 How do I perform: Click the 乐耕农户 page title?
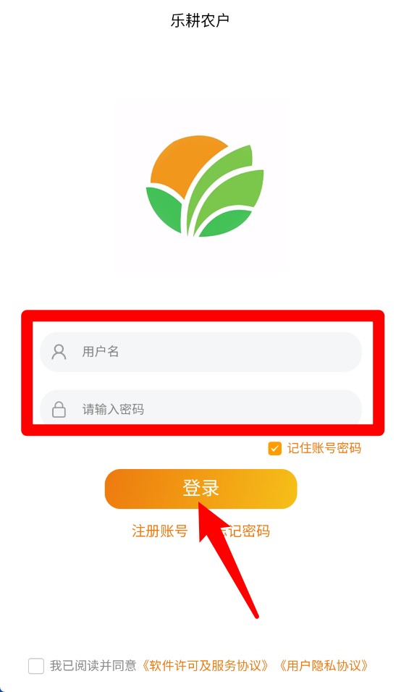[200, 20]
